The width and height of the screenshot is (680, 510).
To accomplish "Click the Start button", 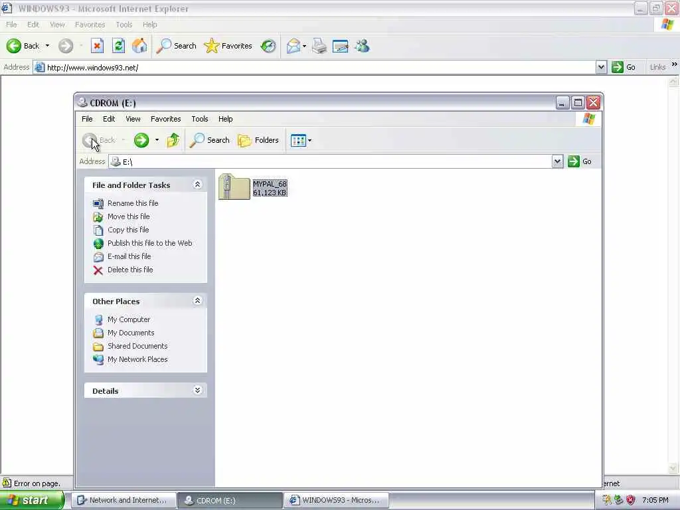I will [x=32, y=500].
